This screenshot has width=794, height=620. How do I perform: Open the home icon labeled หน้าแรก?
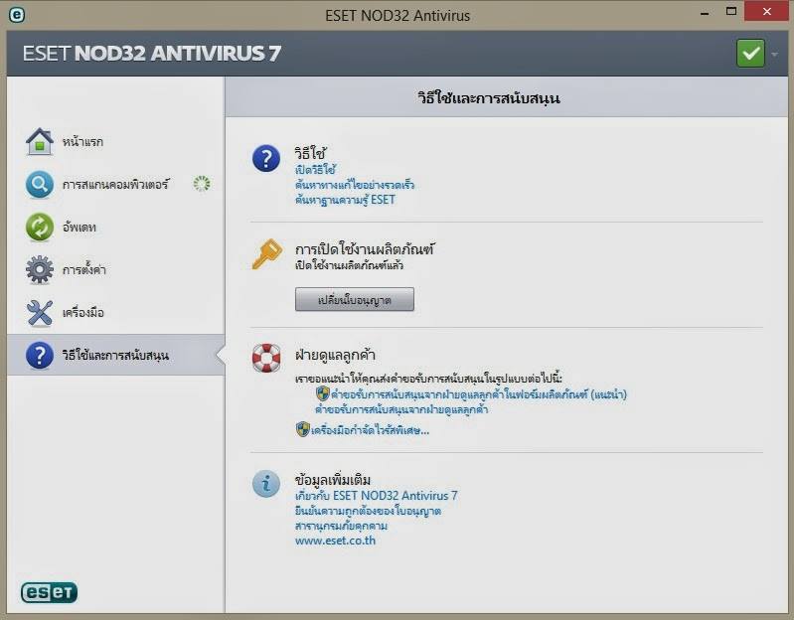40,141
